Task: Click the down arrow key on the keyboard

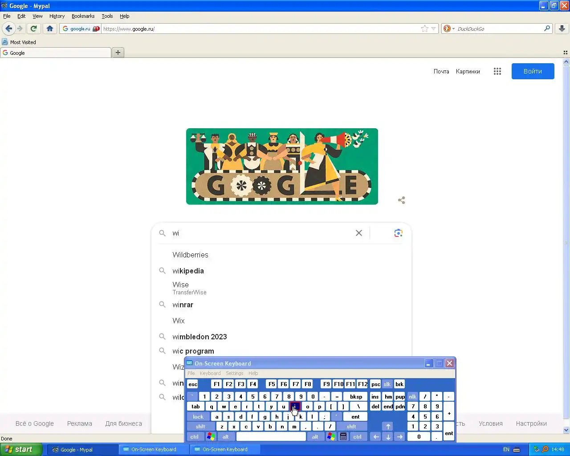Action: pyautogui.click(x=388, y=437)
